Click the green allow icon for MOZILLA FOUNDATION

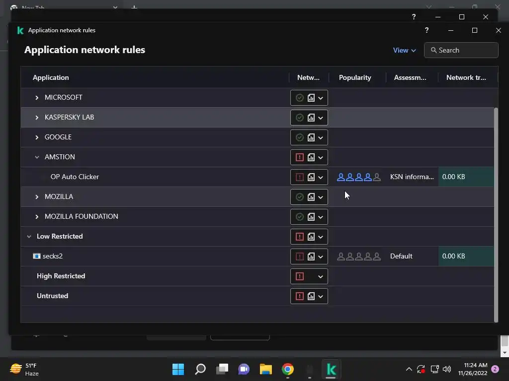point(300,217)
